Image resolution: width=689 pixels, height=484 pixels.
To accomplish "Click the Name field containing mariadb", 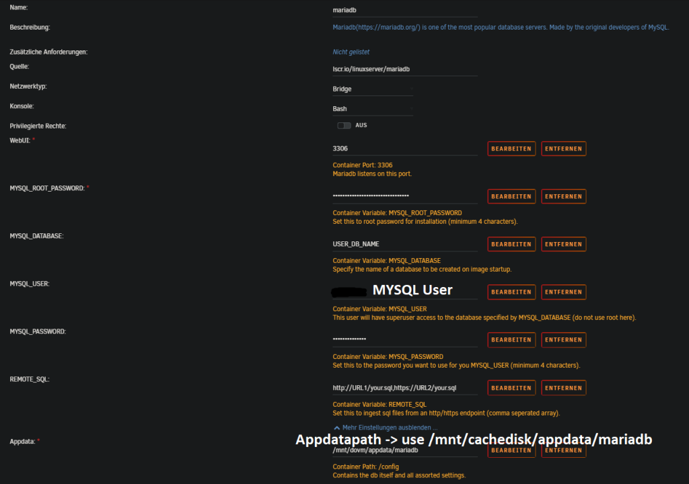I will [404, 10].
